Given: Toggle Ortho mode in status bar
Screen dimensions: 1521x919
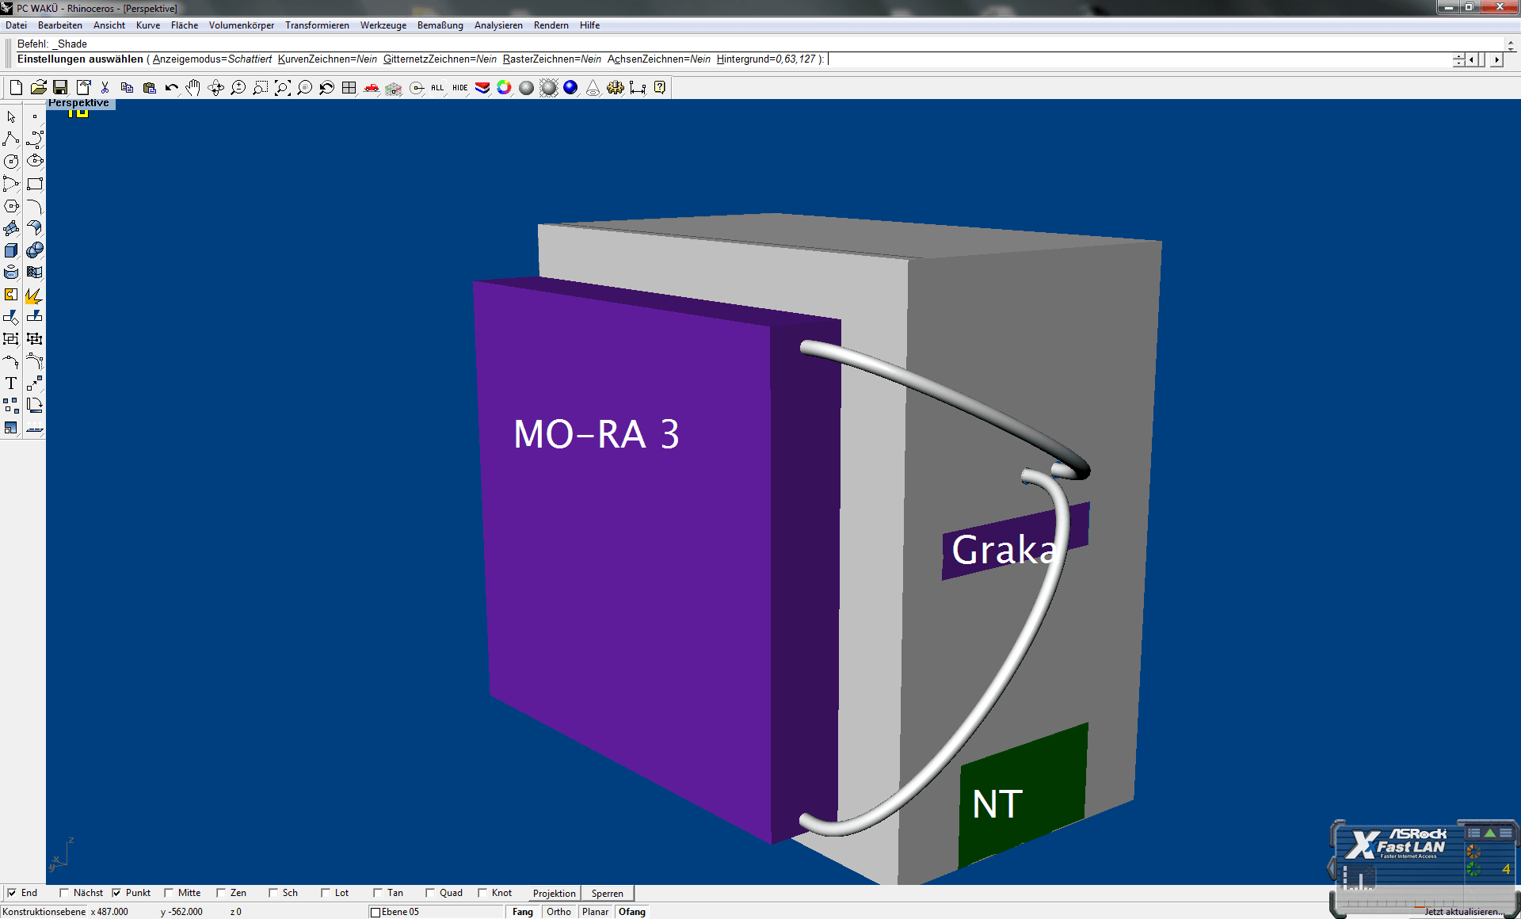Looking at the screenshot, I should (558, 912).
